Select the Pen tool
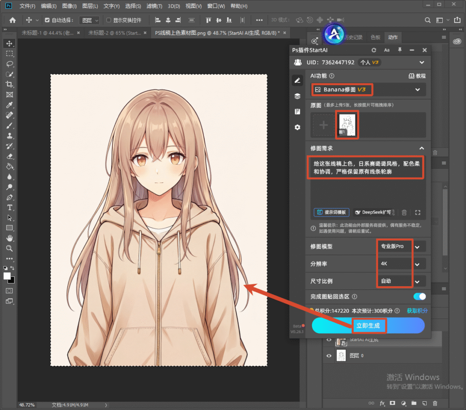 (x=10, y=197)
